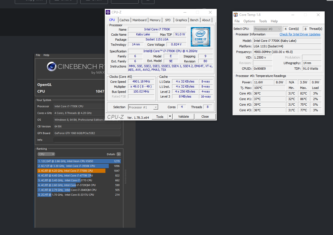Switch to the SPD tab
Viewport: 333px width, 235px height.
[168, 20]
